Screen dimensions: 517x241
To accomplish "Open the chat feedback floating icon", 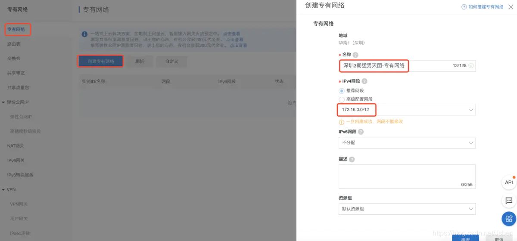I will click(x=509, y=201).
